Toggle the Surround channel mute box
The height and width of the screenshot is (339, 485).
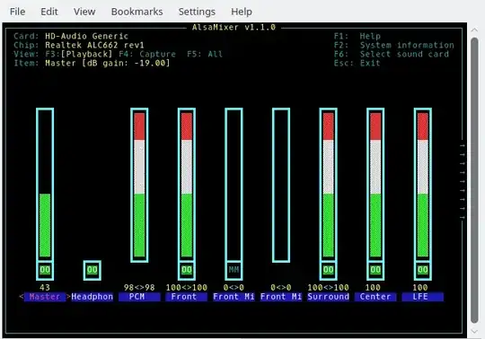point(328,270)
